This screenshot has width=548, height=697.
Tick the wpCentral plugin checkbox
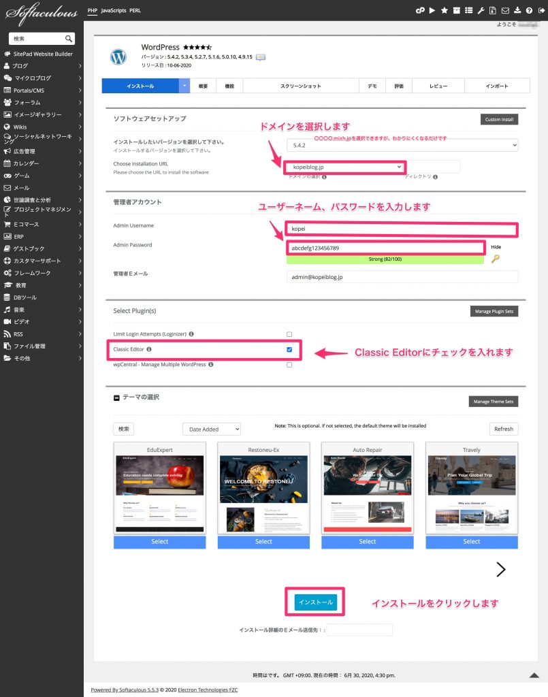pyautogui.click(x=289, y=365)
